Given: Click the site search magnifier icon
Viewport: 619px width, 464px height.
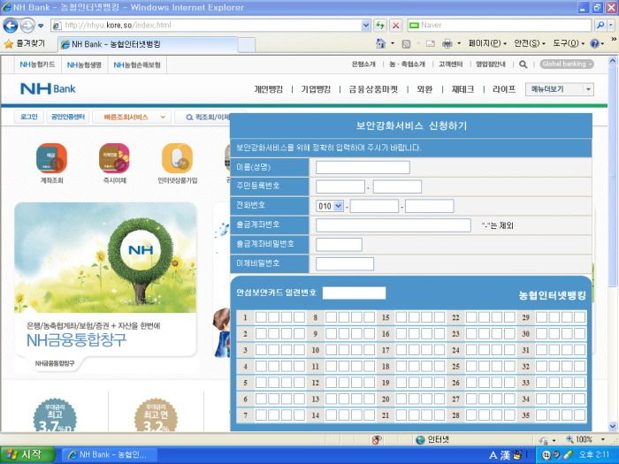Looking at the screenshot, I should point(523,65).
